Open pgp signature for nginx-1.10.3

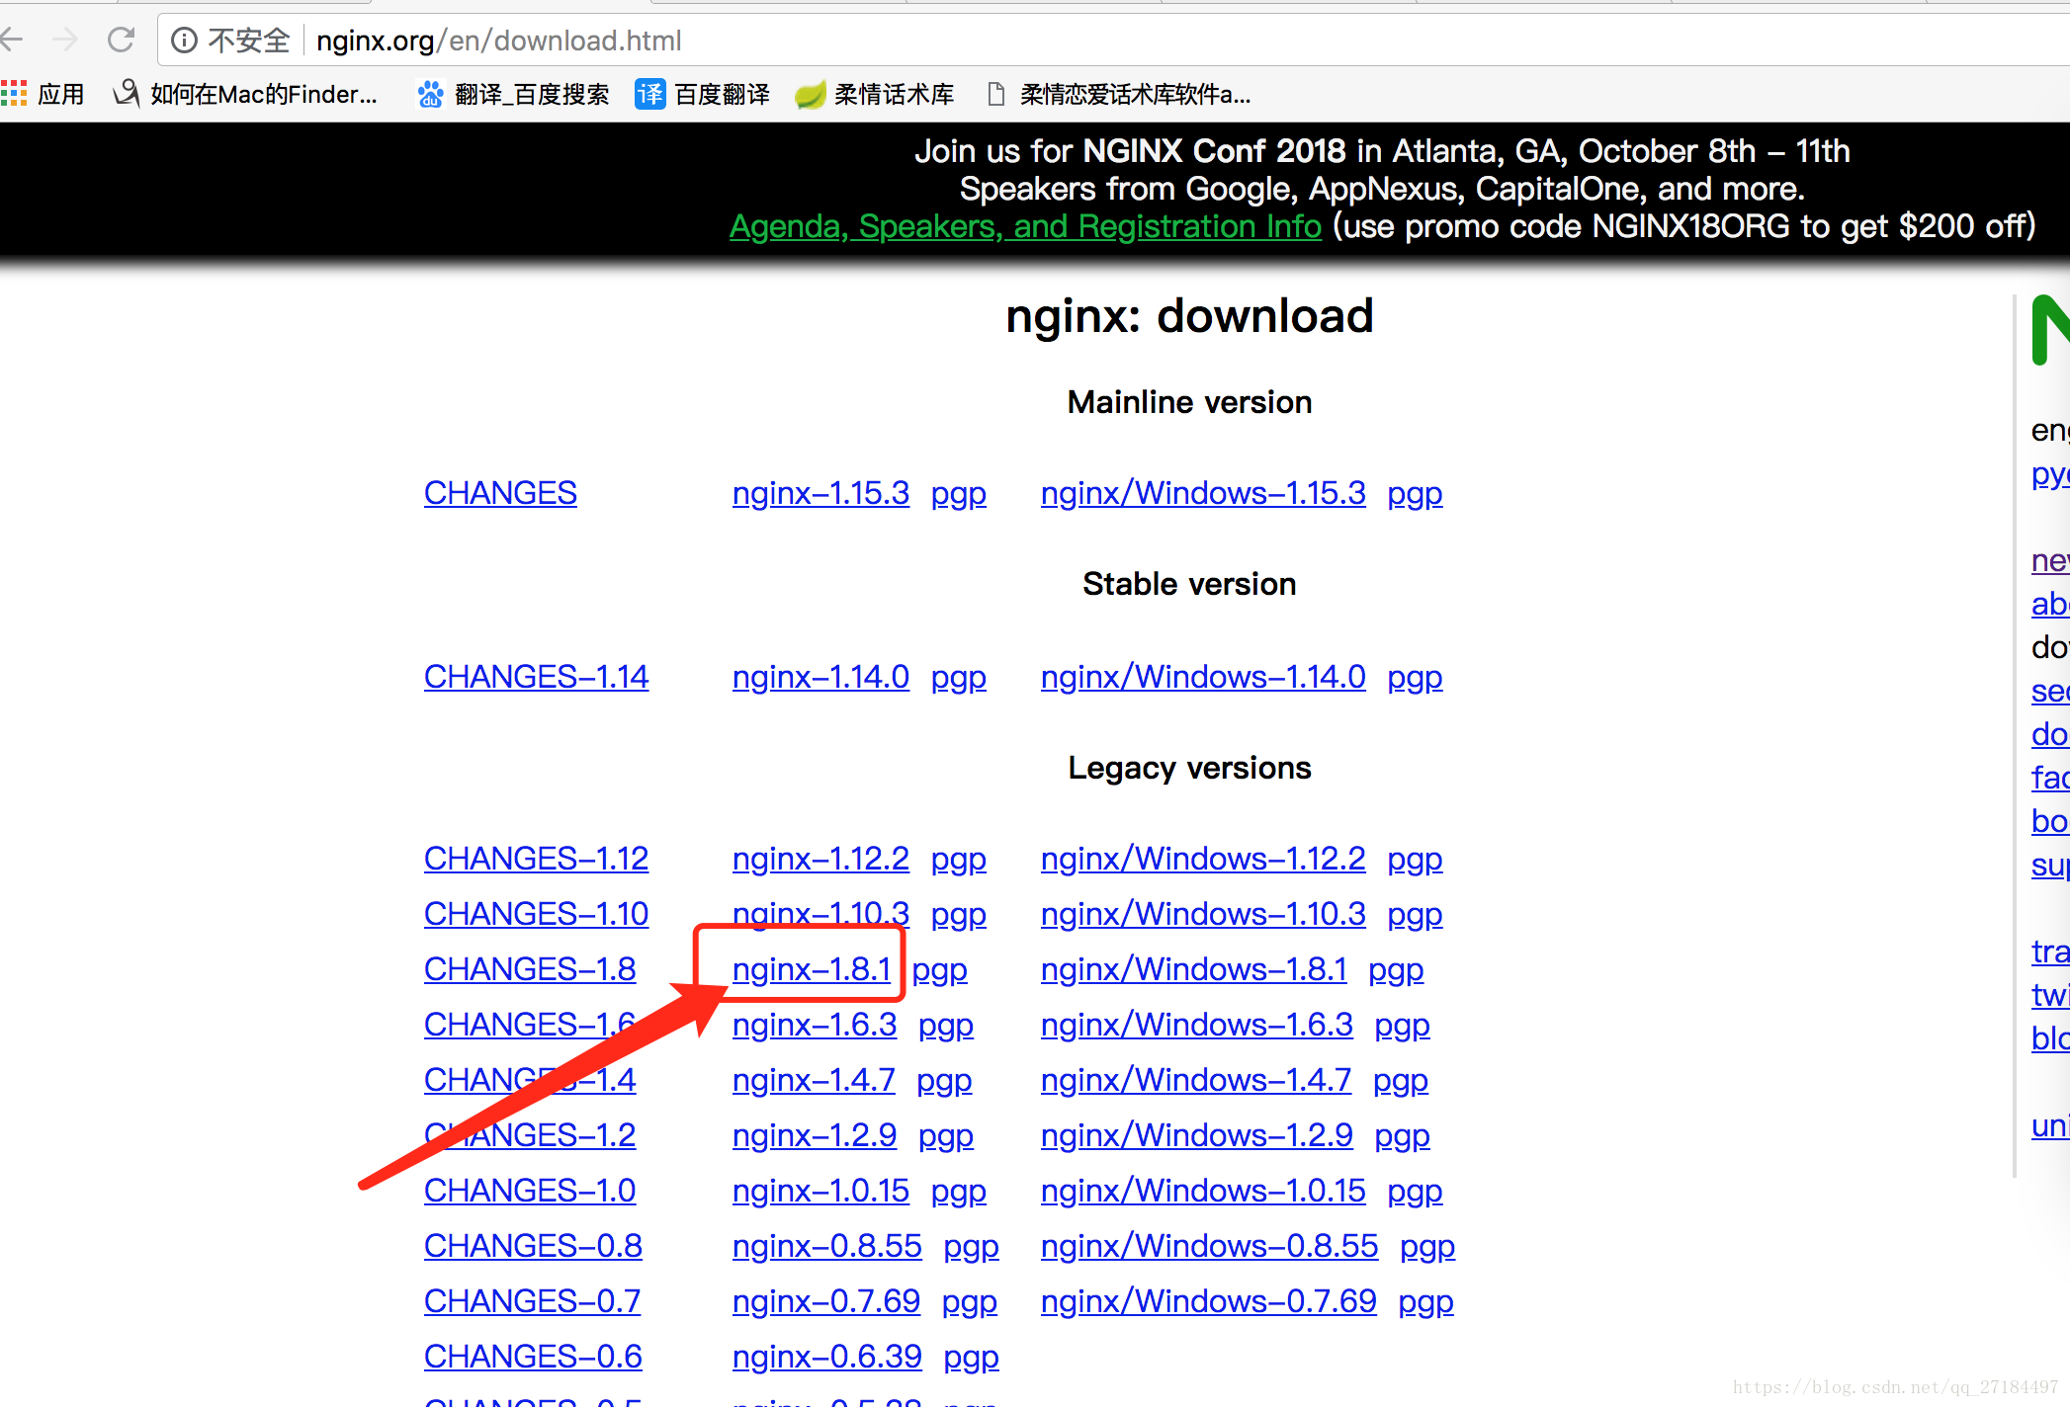tap(959, 915)
